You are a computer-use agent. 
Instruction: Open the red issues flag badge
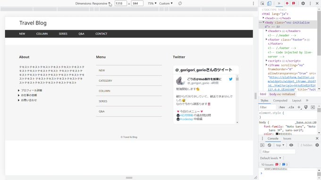tap(294, 3)
